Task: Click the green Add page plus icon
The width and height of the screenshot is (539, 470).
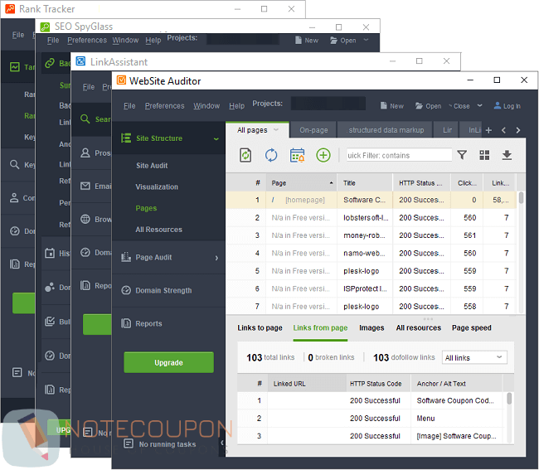Action: click(323, 155)
